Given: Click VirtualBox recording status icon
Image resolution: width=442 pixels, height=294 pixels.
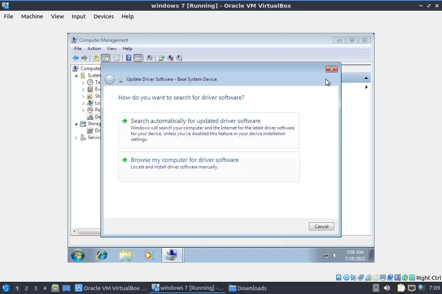Looking at the screenshot, I should pos(390,278).
